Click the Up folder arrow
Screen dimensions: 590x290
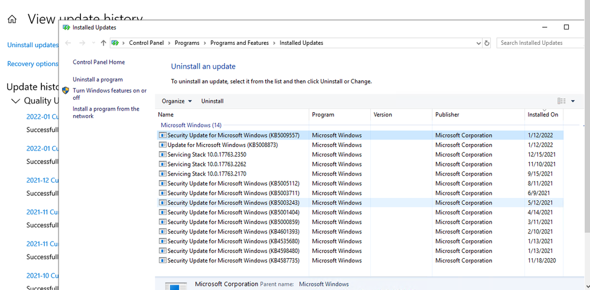click(104, 43)
